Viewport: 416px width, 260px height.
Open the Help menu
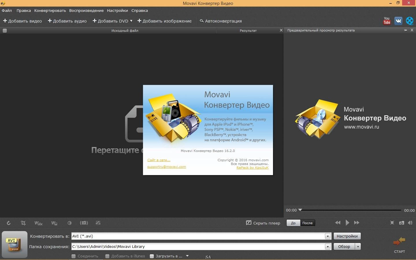point(140,10)
